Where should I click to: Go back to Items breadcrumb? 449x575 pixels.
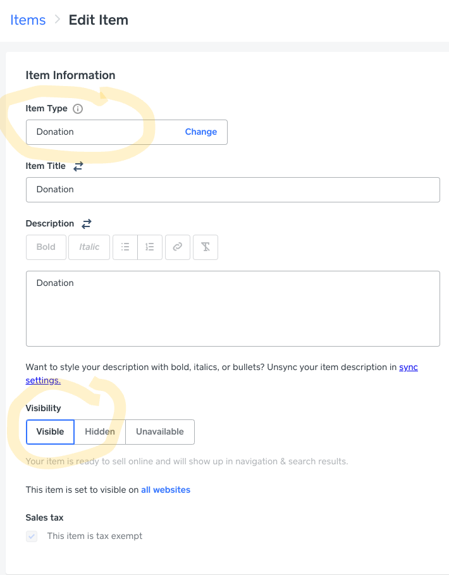click(x=28, y=20)
